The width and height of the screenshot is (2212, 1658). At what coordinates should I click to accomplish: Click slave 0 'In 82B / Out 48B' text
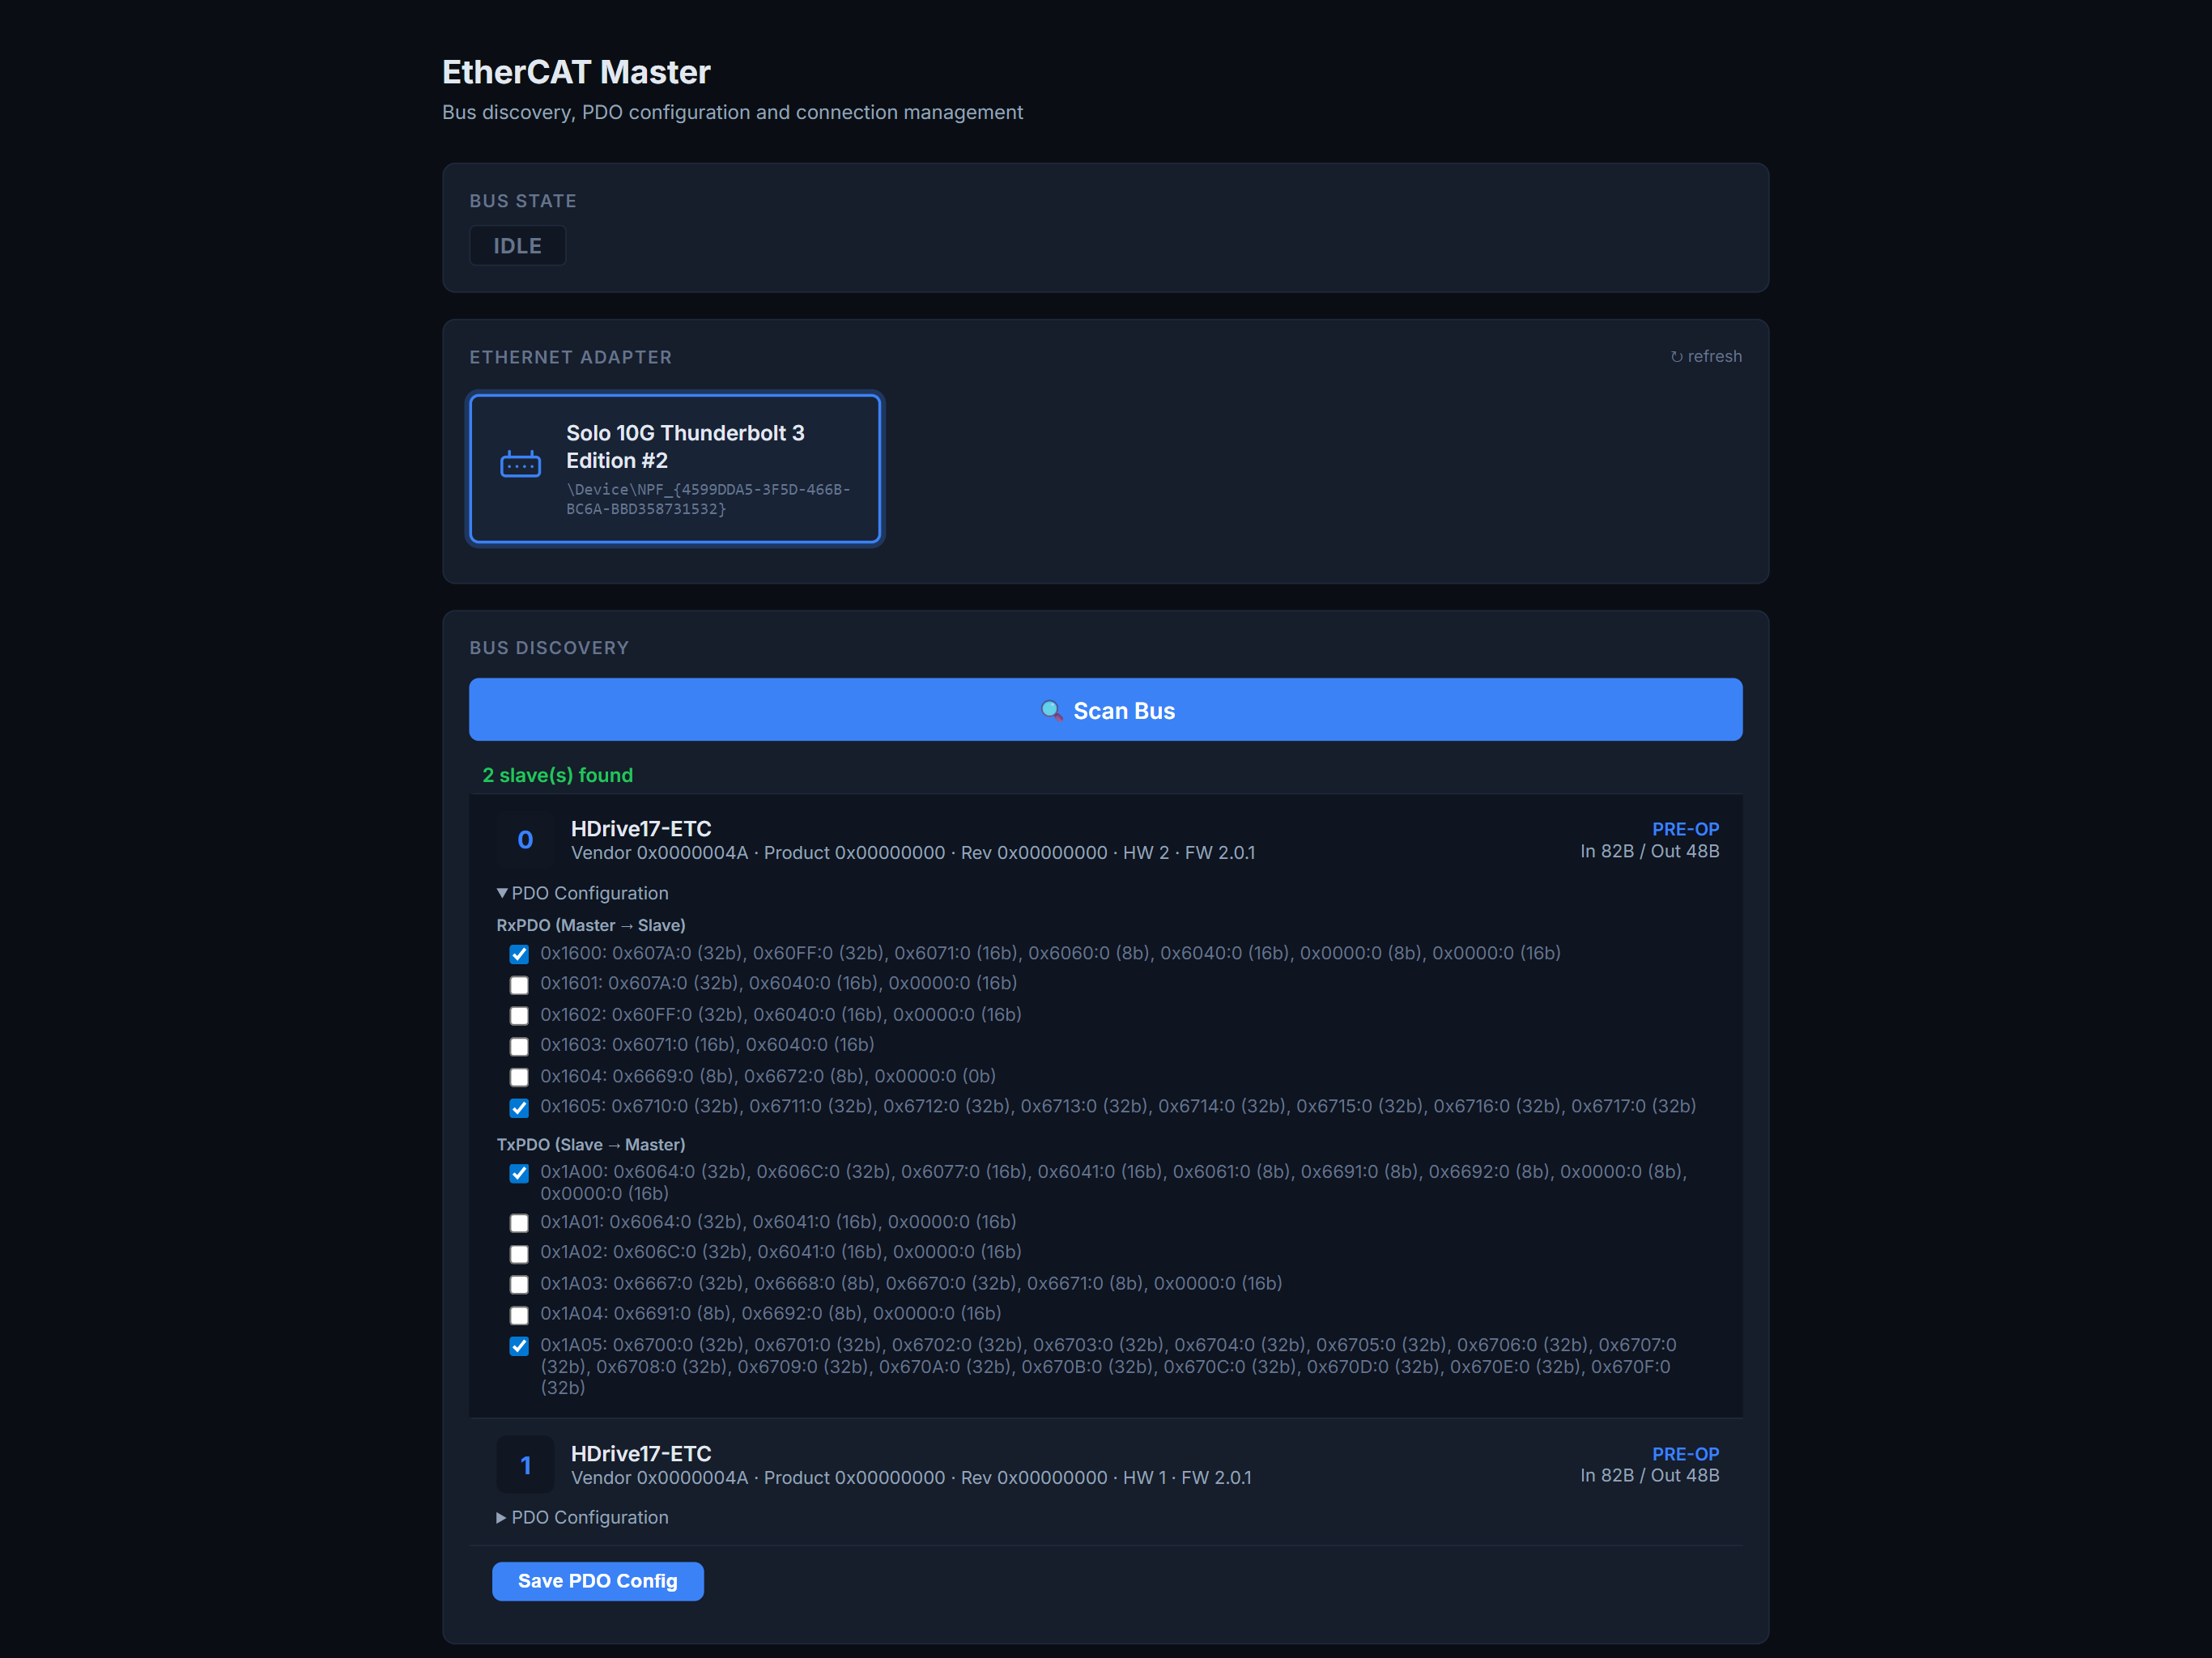(1649, 851)
